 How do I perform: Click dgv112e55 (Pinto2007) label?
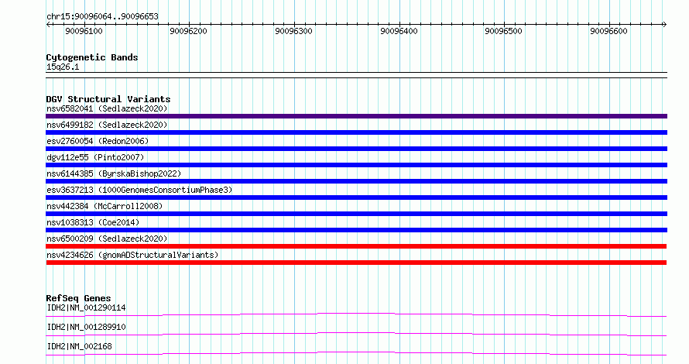[95, 157]
